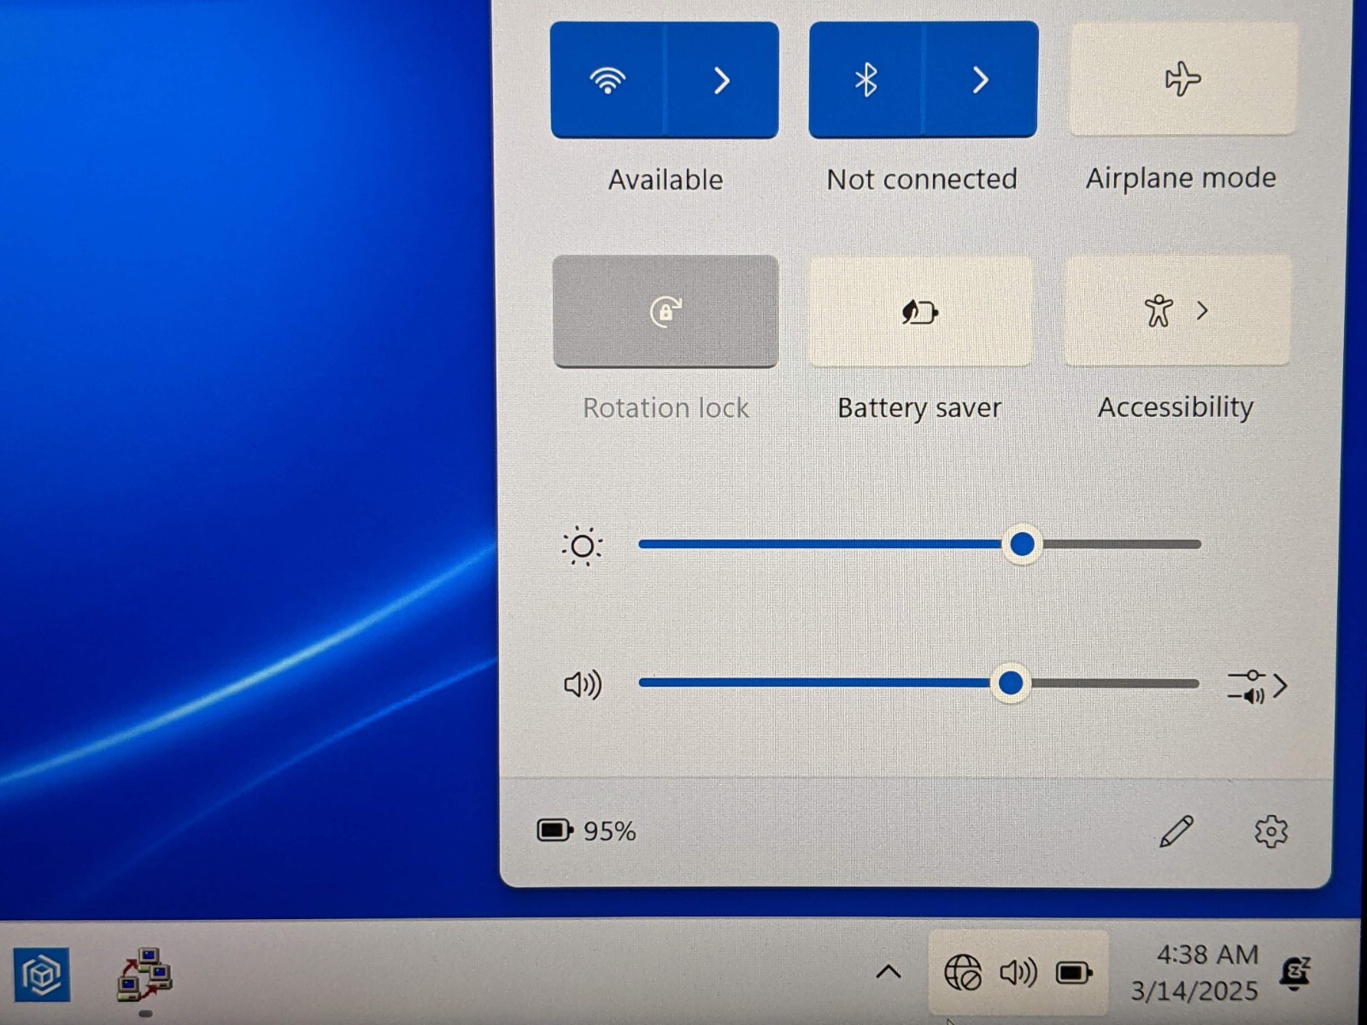This screenshot has height=1025, width=1367.
Task: Click the 'Battery saver' label
Action: pyautogui.click(x=919, y=408)
